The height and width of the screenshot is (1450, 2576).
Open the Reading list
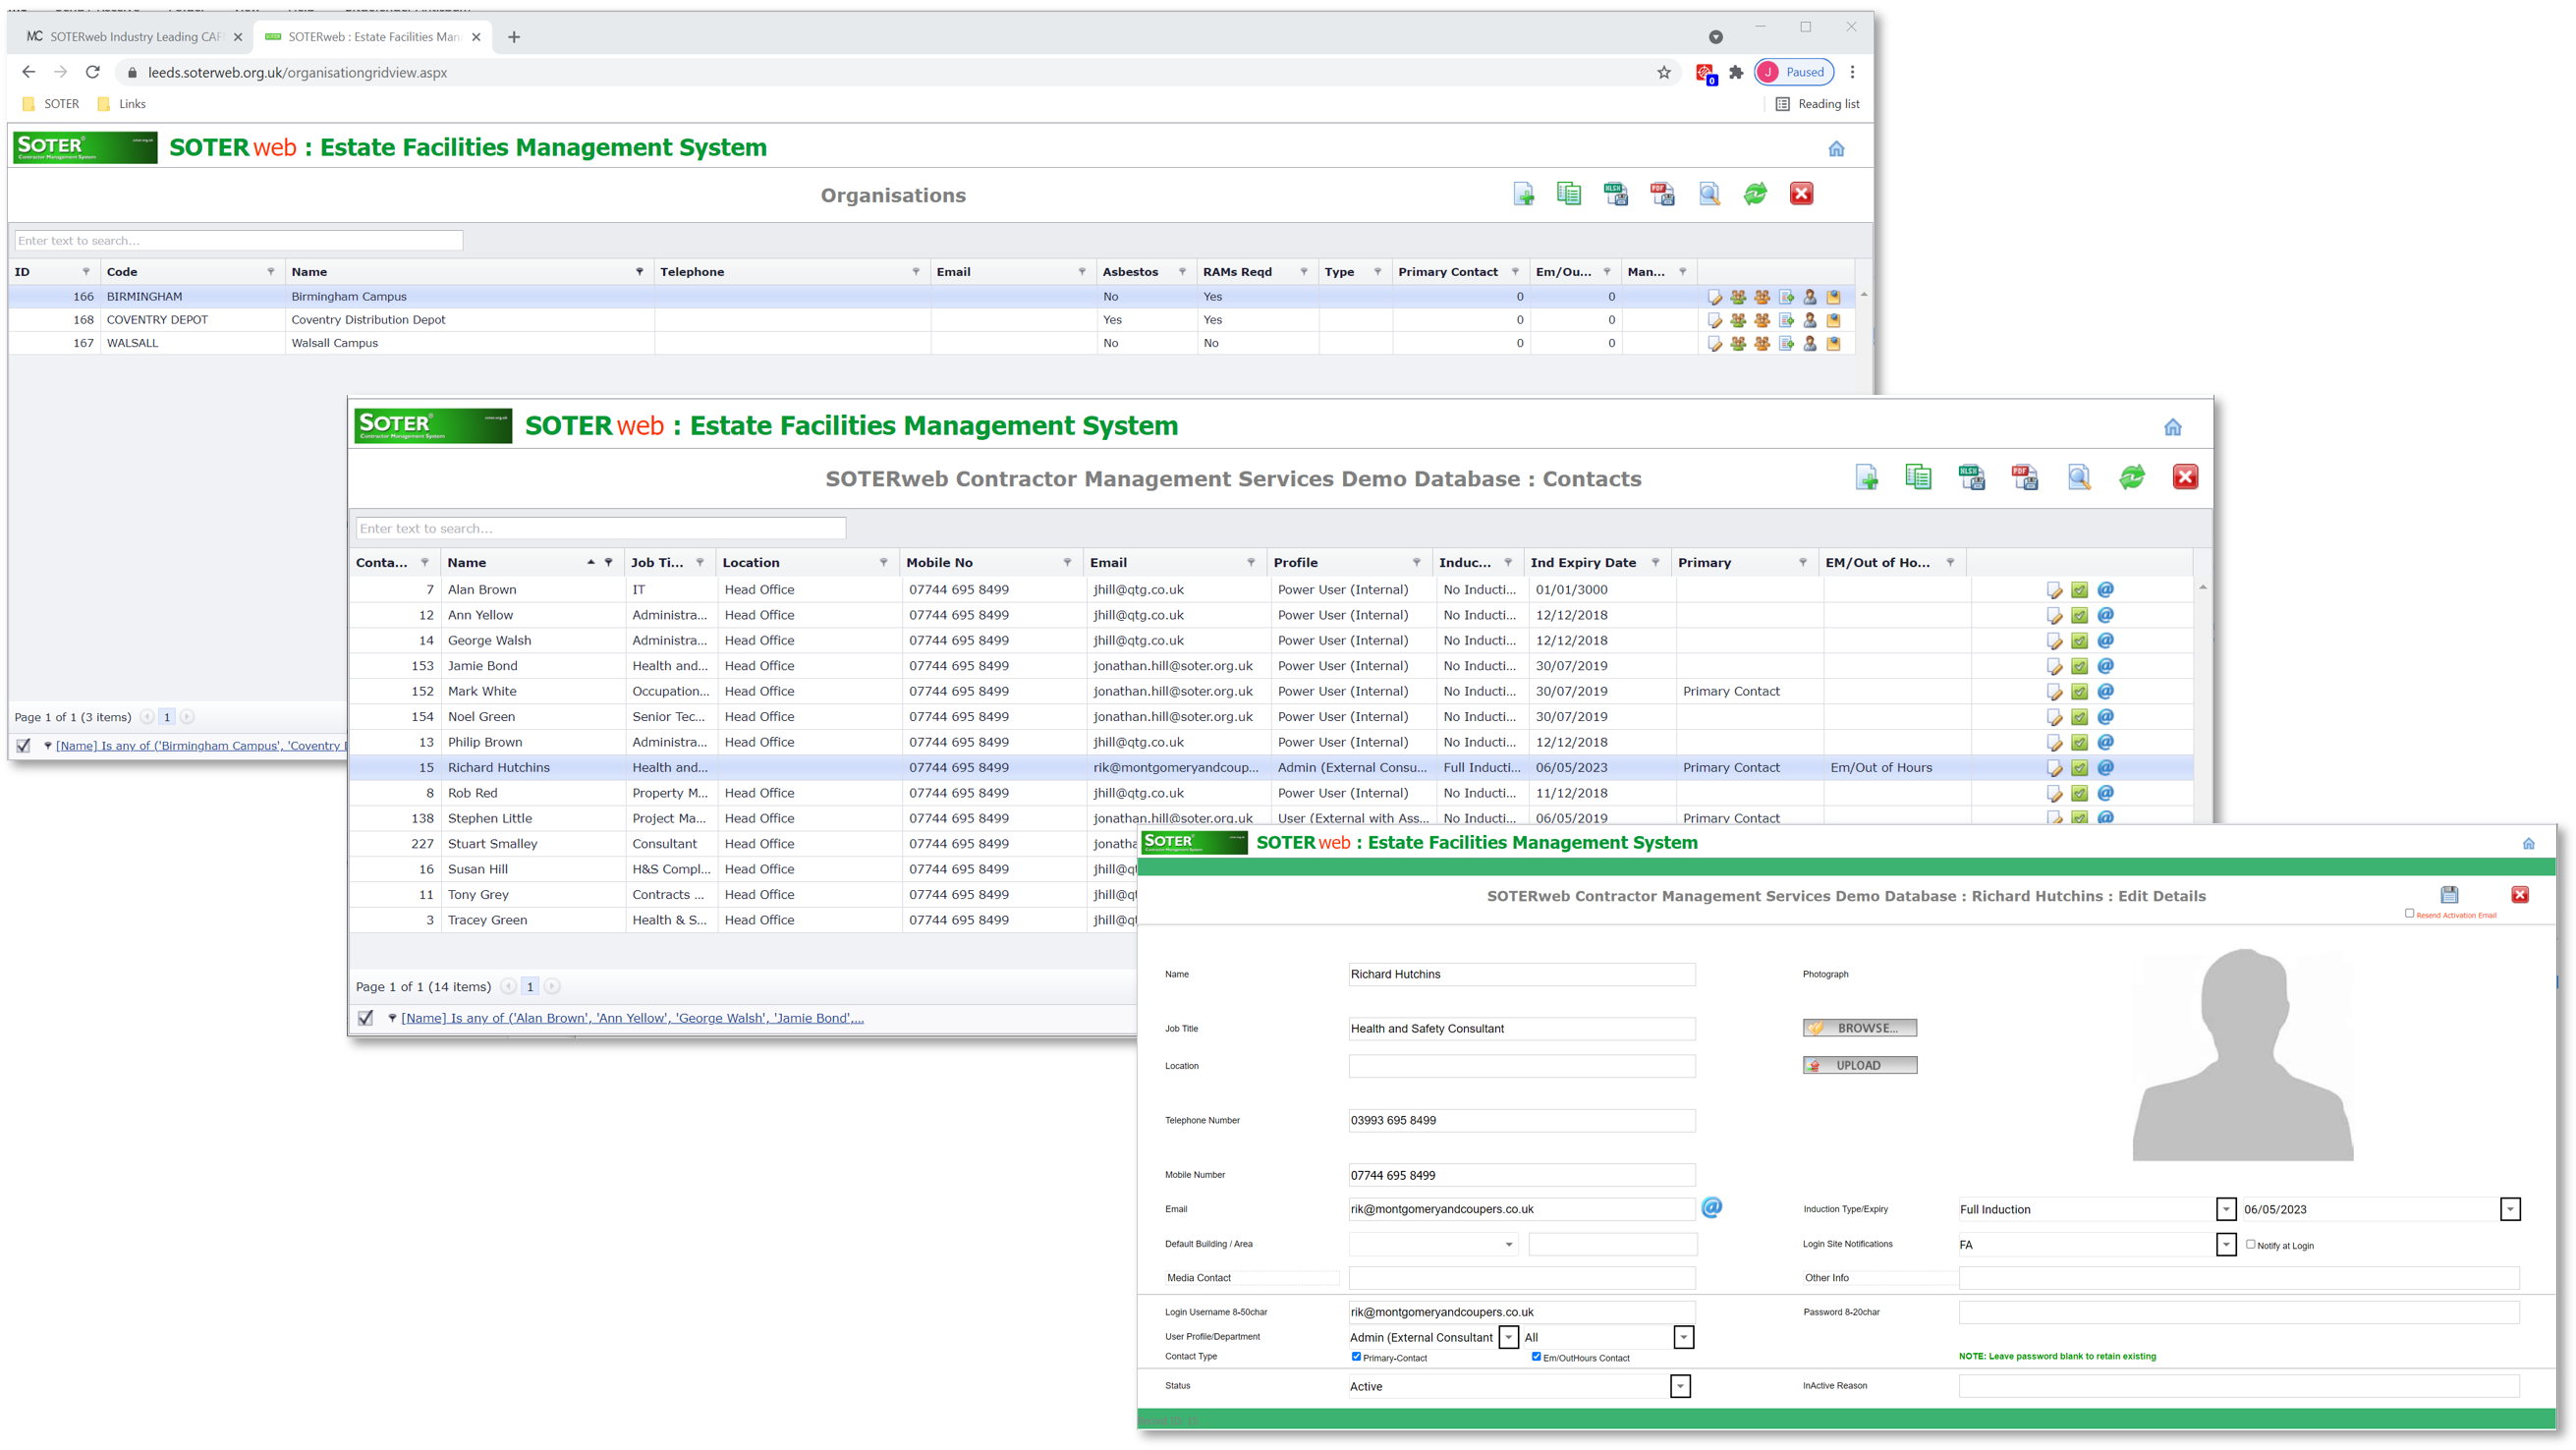click(1817, 104)
